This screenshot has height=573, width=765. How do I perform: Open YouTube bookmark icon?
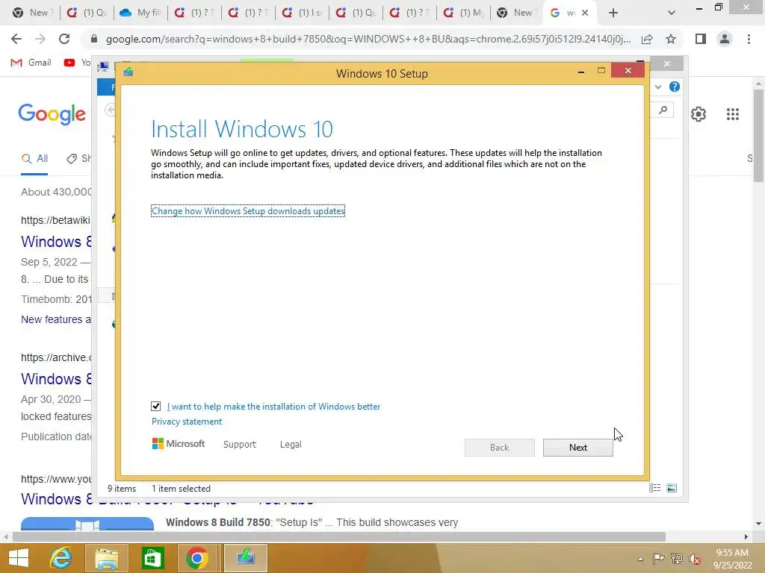69,63
